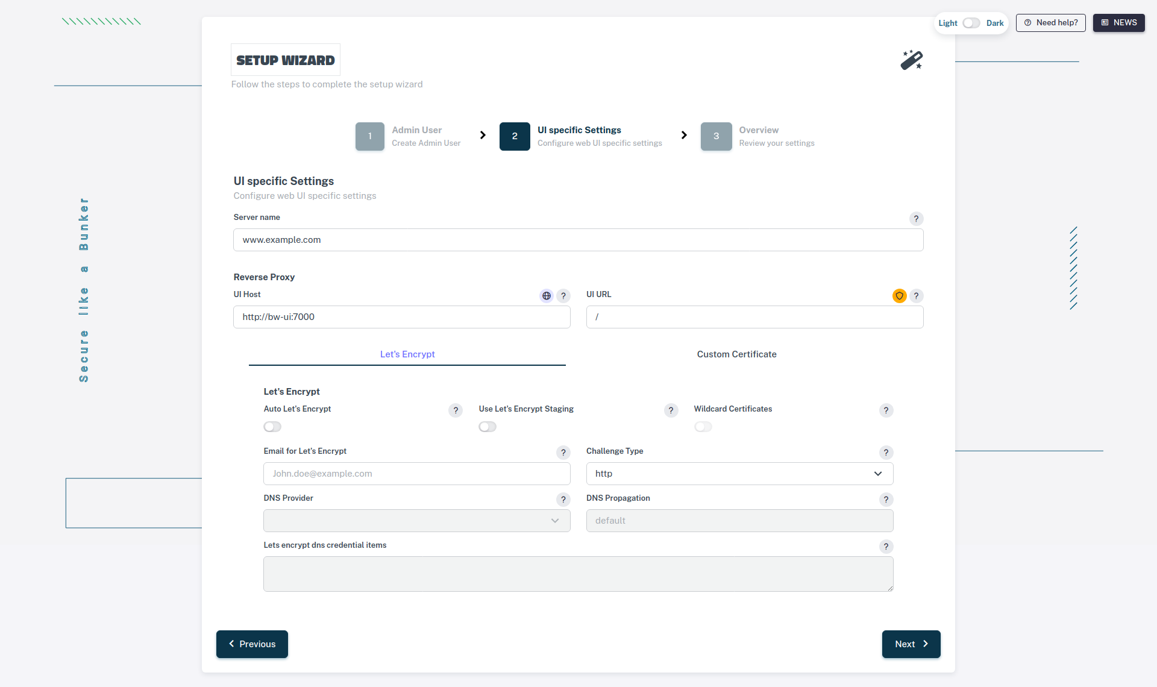Click the Server name help icon
This screenshot has height=687, width=1157.
point(916,219)
